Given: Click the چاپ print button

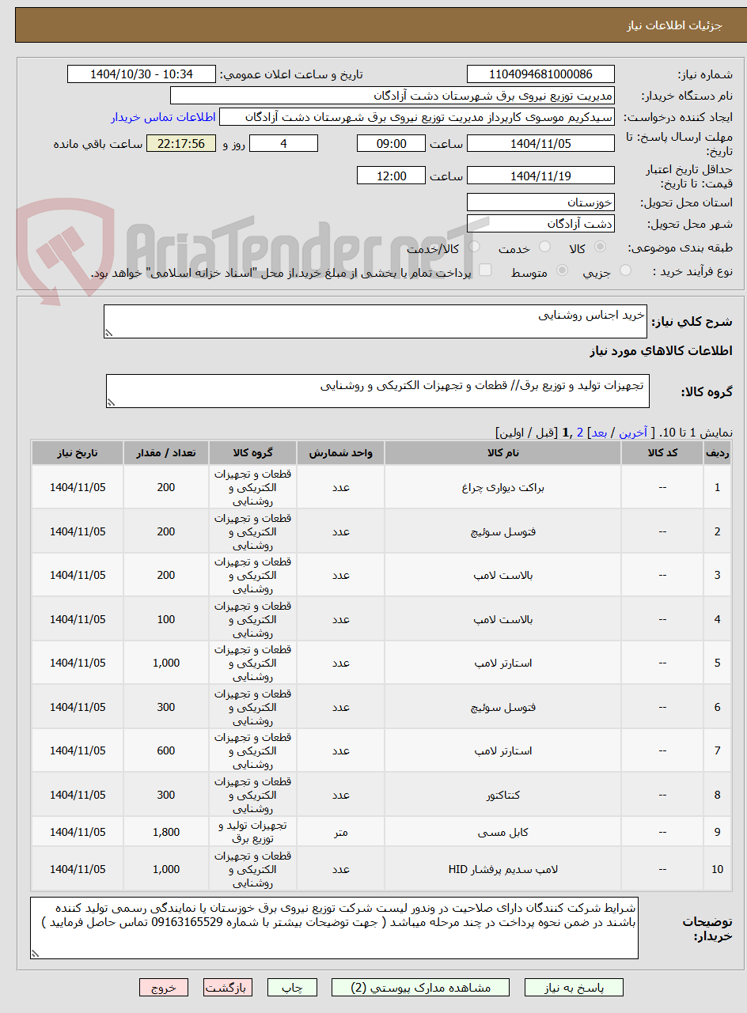Looking at the screenshot, I should click(292, 988).
